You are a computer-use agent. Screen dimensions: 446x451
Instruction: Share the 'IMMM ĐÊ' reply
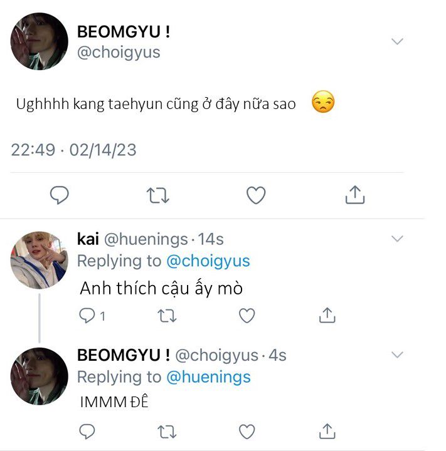pyautogui.click(x=327, y=431)
